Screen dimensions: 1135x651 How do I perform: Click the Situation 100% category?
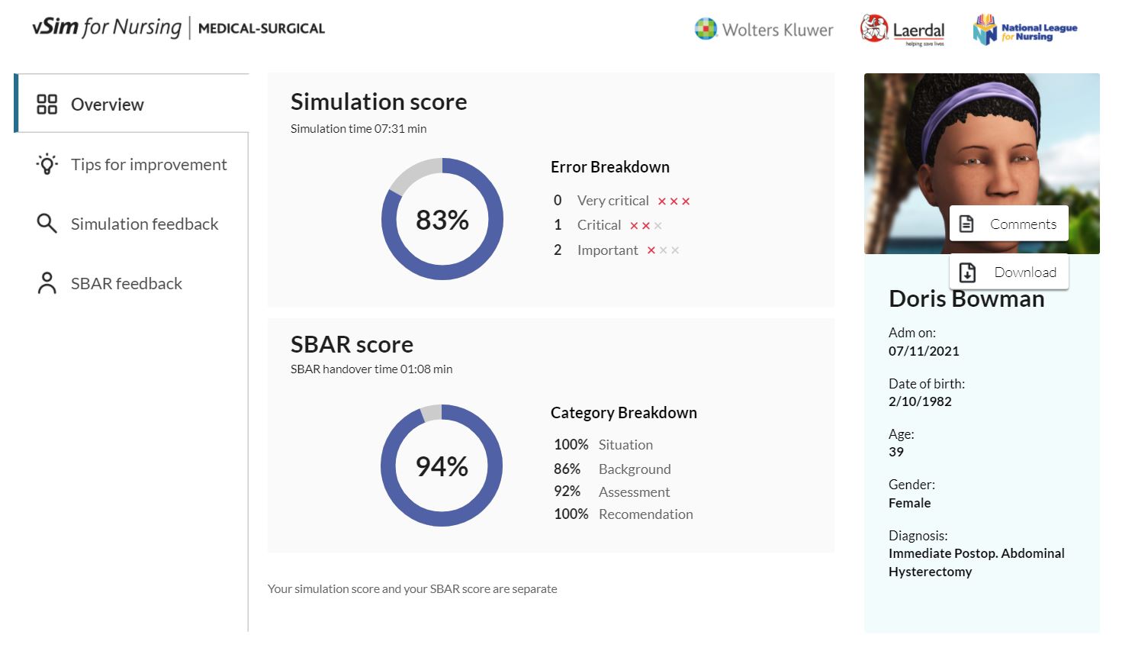(603, 444)
